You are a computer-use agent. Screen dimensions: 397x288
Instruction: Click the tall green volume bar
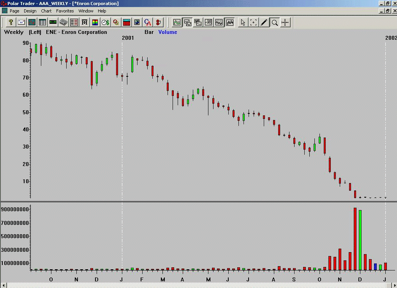pyautogui.click(x=360, y=240)
